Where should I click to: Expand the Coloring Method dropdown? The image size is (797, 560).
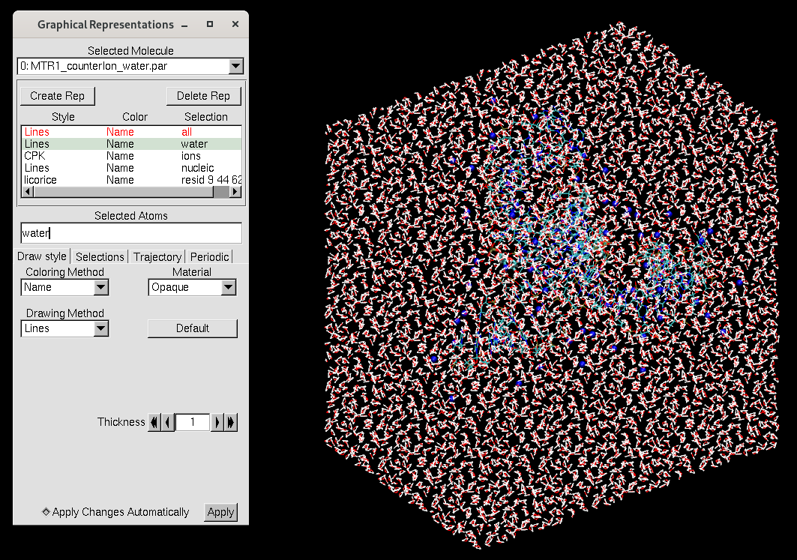100,287
